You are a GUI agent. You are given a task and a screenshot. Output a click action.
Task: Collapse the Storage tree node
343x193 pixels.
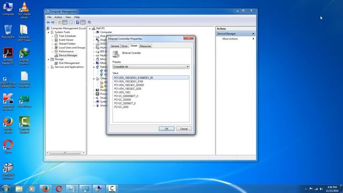[x=49, y=60]
